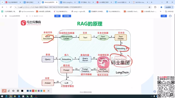Click the 保存模板 button

tap(67, 16)
